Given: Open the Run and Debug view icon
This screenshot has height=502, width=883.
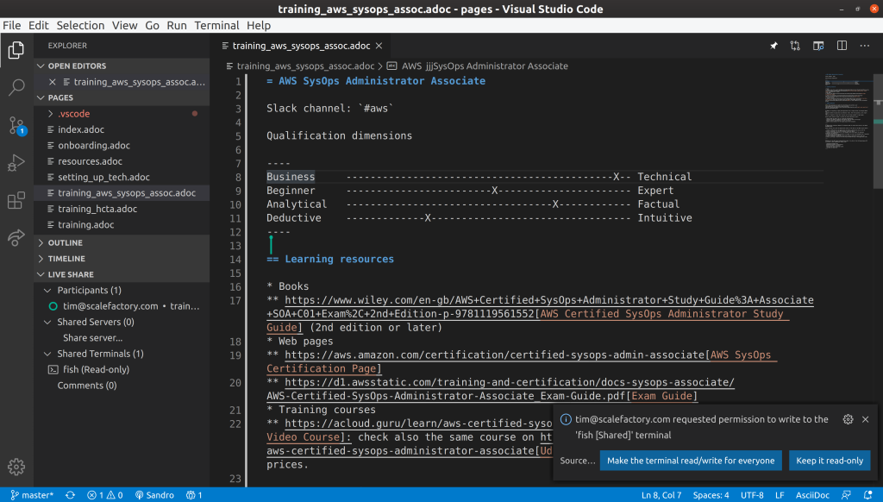Looking at the screenshot, I should click(x=16, y=163).
